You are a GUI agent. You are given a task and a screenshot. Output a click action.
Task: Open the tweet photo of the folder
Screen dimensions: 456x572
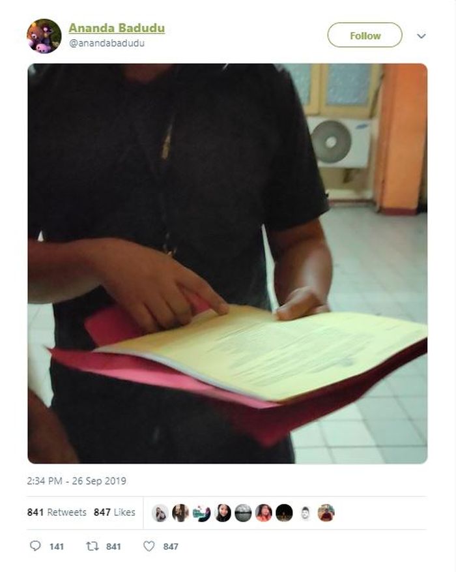(227, 263)
